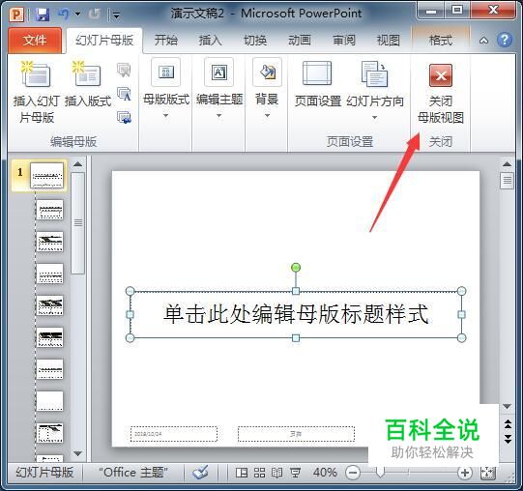Expand the Undo history dropdown arrow

pos(77,14)
